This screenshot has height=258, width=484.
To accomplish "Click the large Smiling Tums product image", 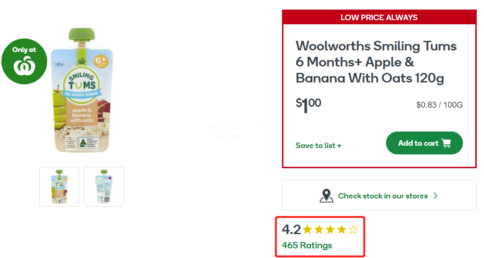I will click(82, 90).
